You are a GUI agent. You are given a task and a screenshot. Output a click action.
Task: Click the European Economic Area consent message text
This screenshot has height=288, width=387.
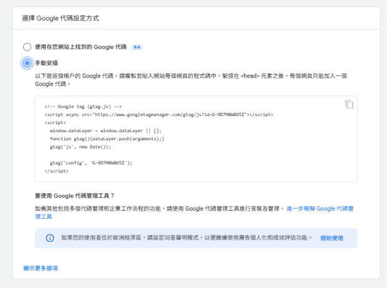click(x=186, y=238)
